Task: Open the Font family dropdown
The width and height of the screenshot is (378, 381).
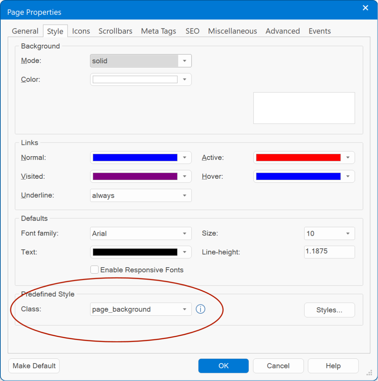Action: [141, 233]
